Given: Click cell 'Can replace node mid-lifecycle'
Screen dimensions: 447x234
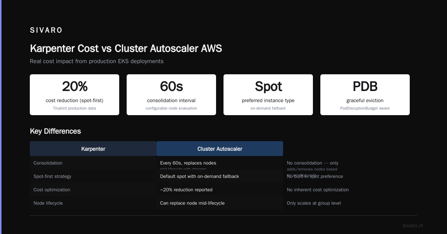Looking at the screenshot, I should (192, 203).
